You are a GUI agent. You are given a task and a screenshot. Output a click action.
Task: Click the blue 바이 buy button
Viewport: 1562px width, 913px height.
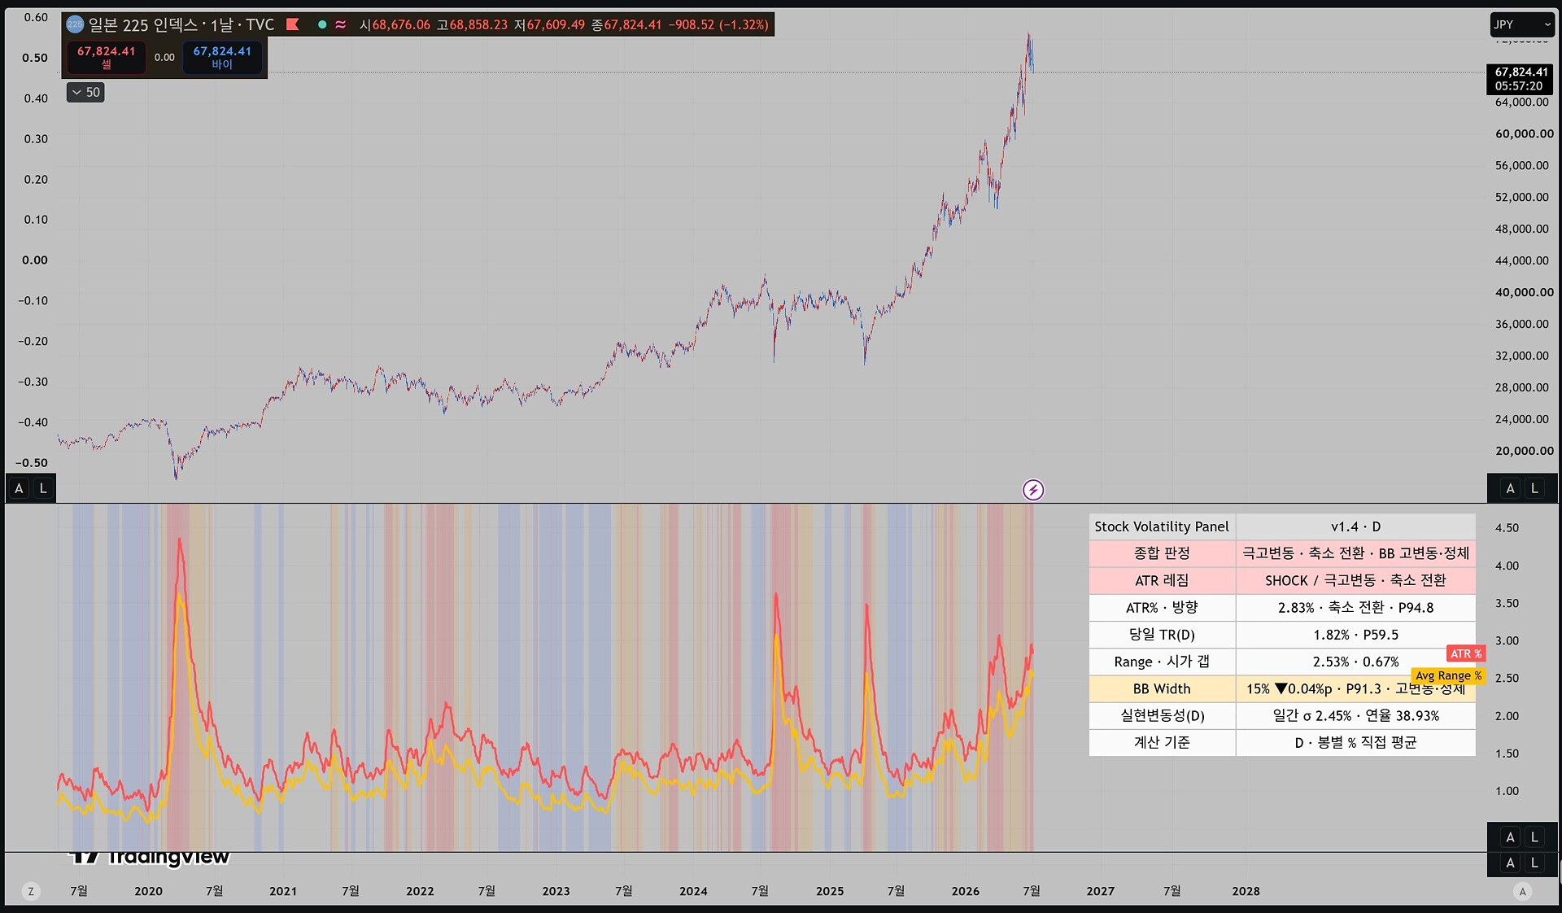(222, 57)
